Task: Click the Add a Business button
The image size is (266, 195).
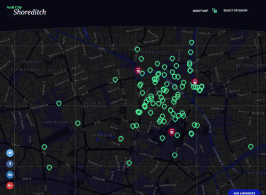Action: (244, 193)
